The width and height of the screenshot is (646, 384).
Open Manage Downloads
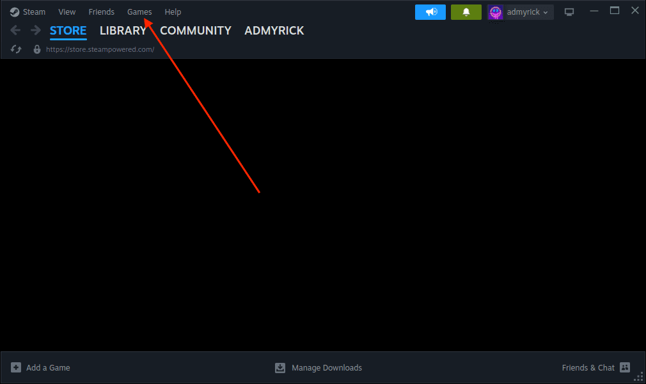[327, 367]
